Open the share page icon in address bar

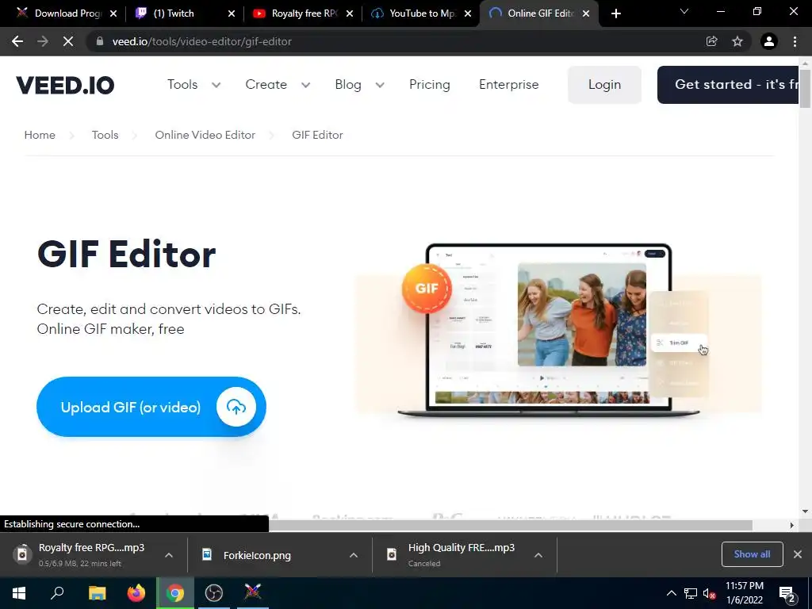click(712, 41)
